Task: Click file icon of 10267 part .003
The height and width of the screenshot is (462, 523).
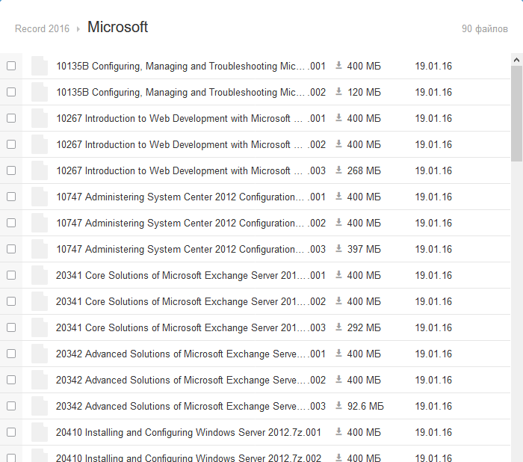Action: tap(40, 170)
